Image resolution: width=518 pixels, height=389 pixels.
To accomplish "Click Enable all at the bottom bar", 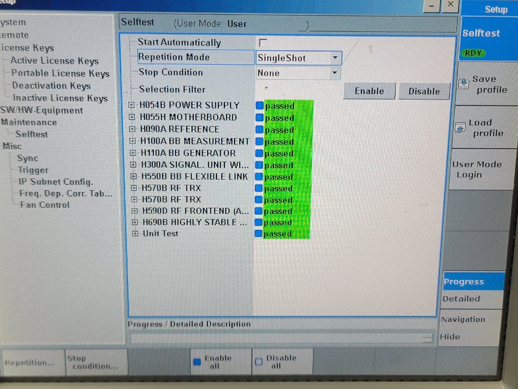I will click(x=221, y=362).
